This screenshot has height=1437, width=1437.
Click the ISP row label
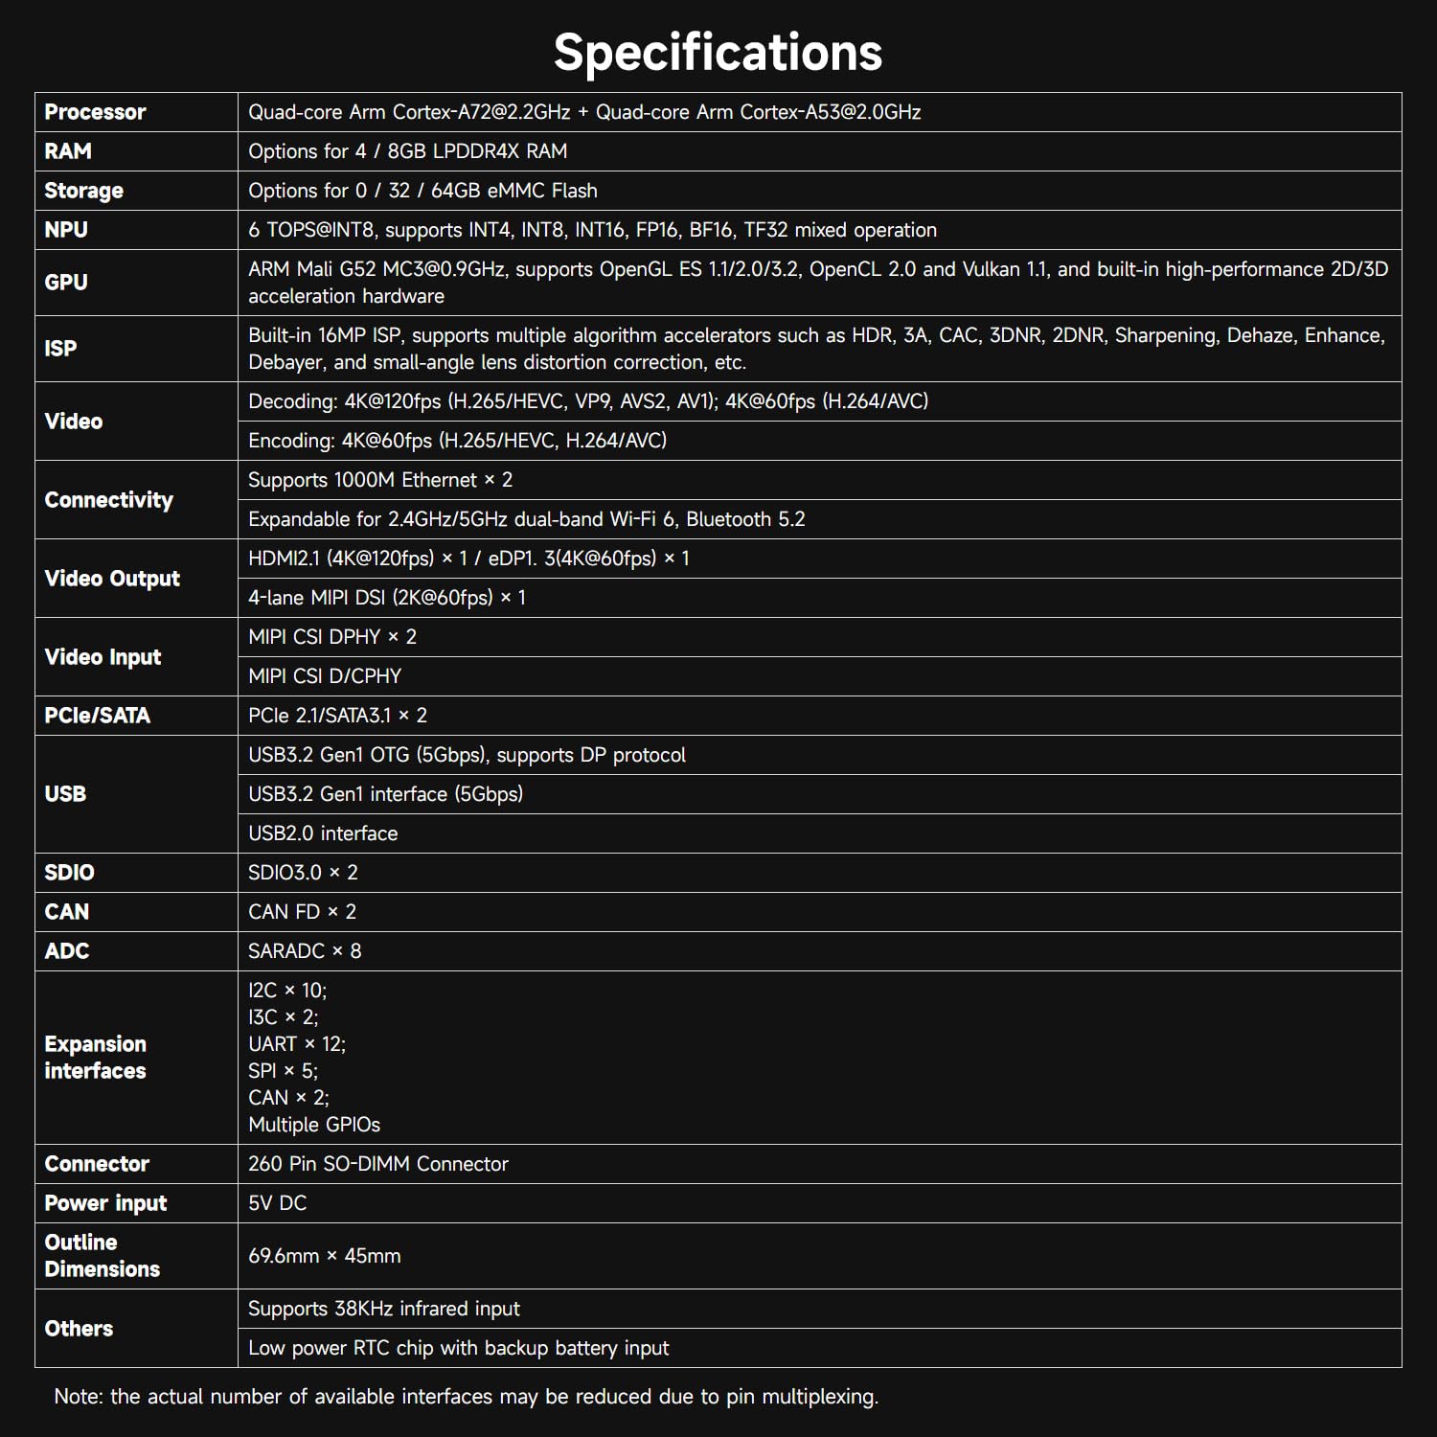coord(60,349)
